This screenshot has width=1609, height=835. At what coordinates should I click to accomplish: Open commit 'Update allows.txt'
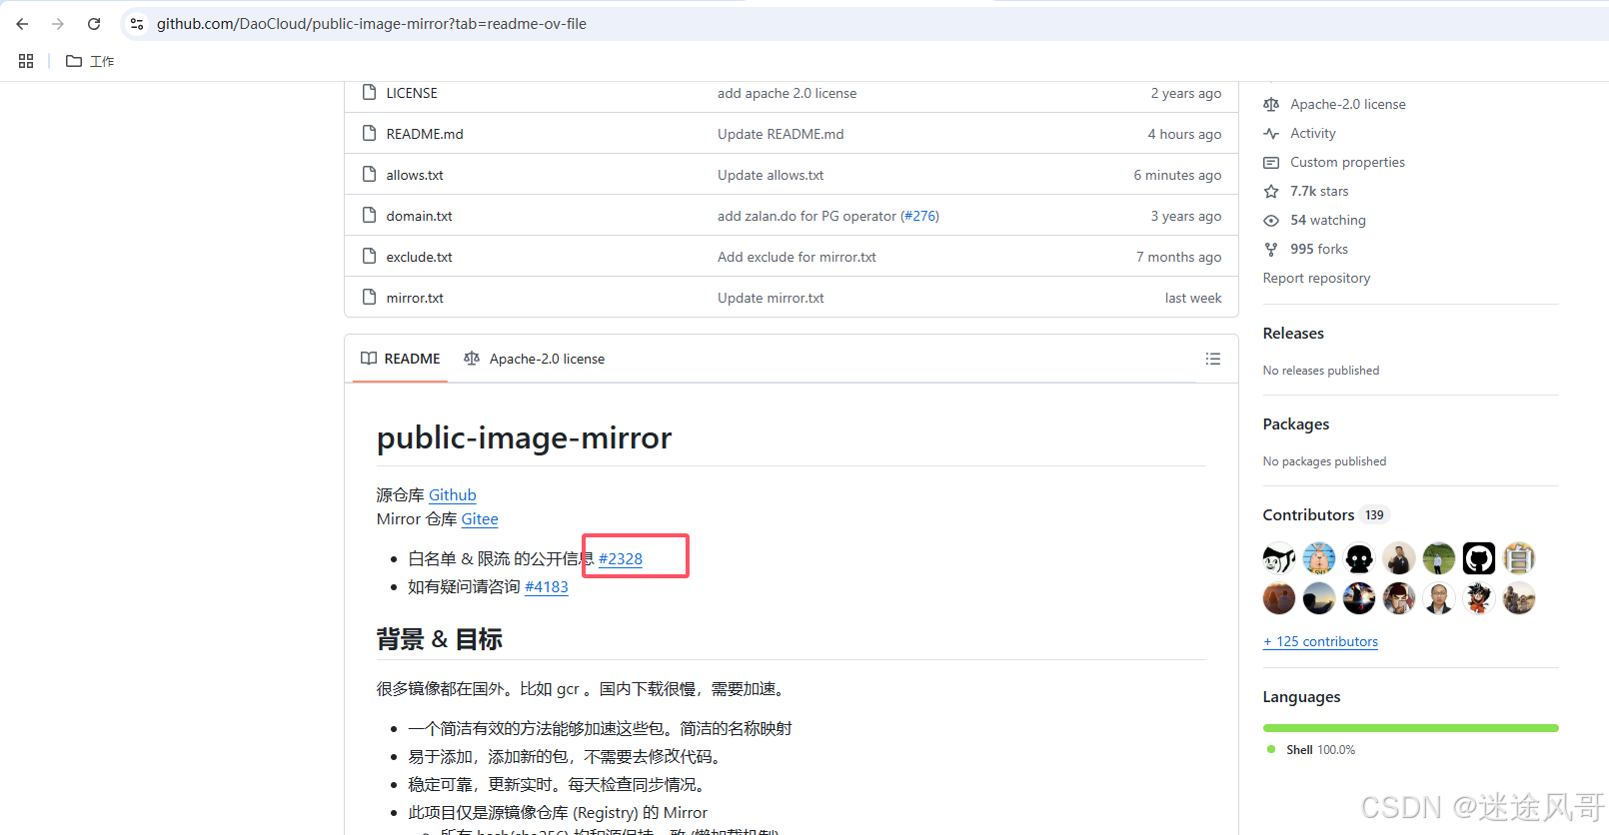tap(771, 175)
